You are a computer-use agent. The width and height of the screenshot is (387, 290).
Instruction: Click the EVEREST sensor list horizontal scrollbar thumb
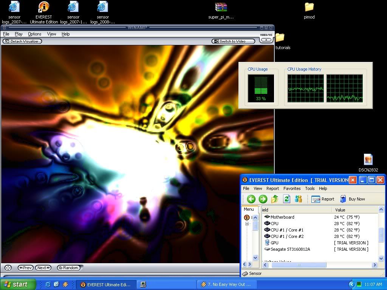click(x=299, y=265)
